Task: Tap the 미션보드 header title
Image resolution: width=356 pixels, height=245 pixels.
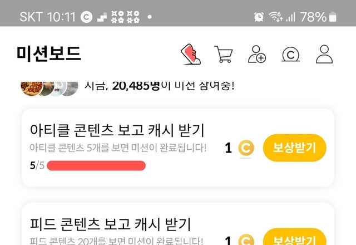Action: tap(48, 53)
